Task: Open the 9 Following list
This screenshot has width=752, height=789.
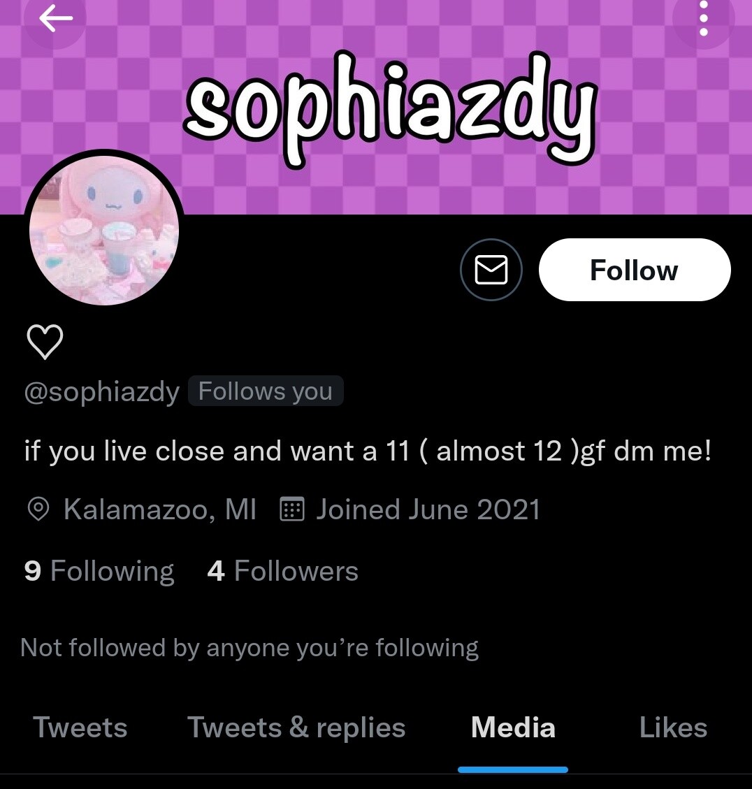Action: click(x=99, y=571)
